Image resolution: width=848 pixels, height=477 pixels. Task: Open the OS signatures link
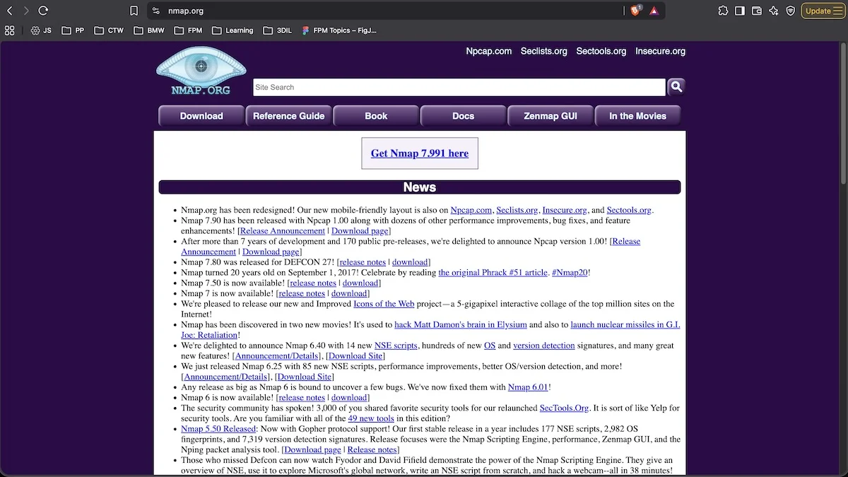point(490,346)
